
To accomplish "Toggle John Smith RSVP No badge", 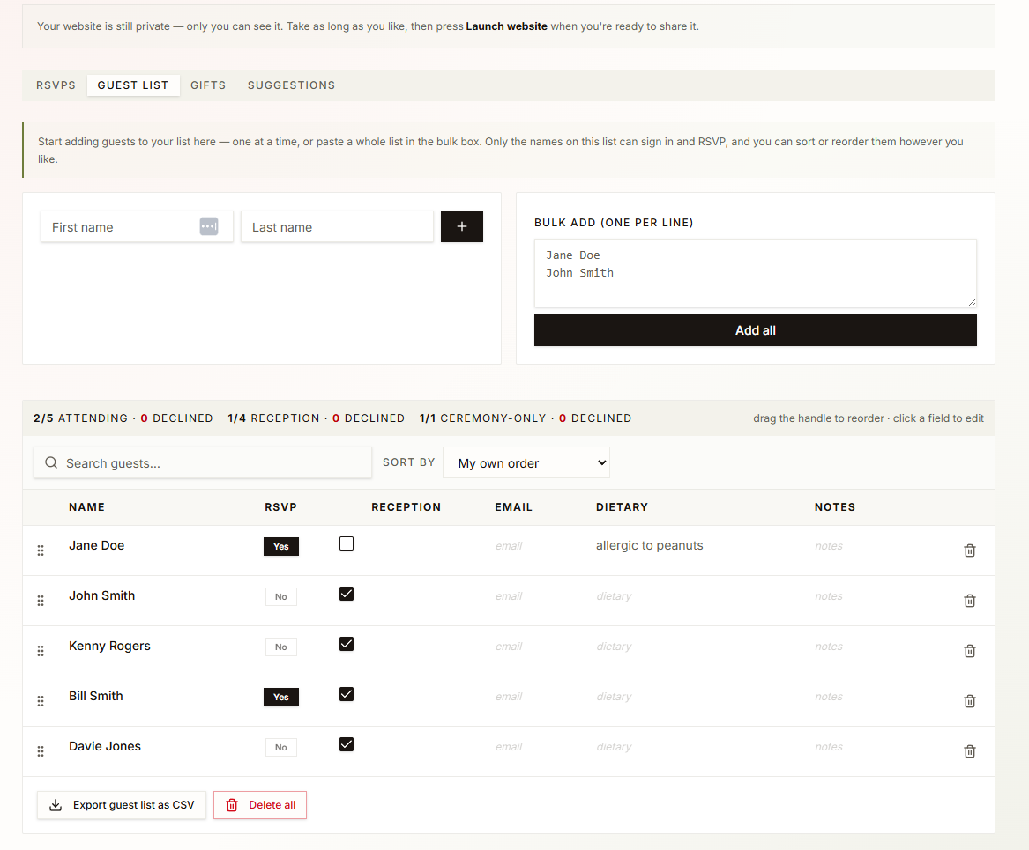I will (281, 596).
